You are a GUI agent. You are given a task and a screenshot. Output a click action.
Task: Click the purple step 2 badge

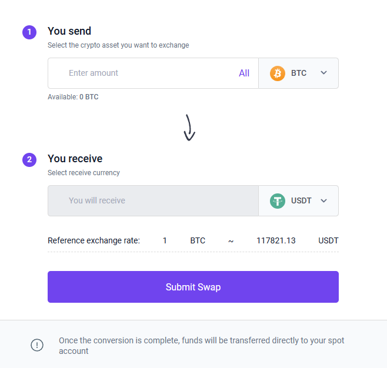29,159
